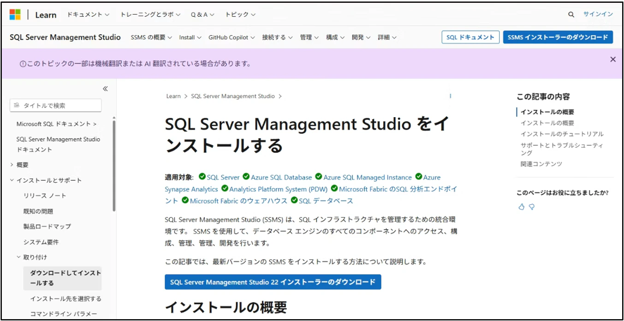Open Microsoft SQL ドキュメント sidebar link
624x321 pixels.
(x=56, y=124)
